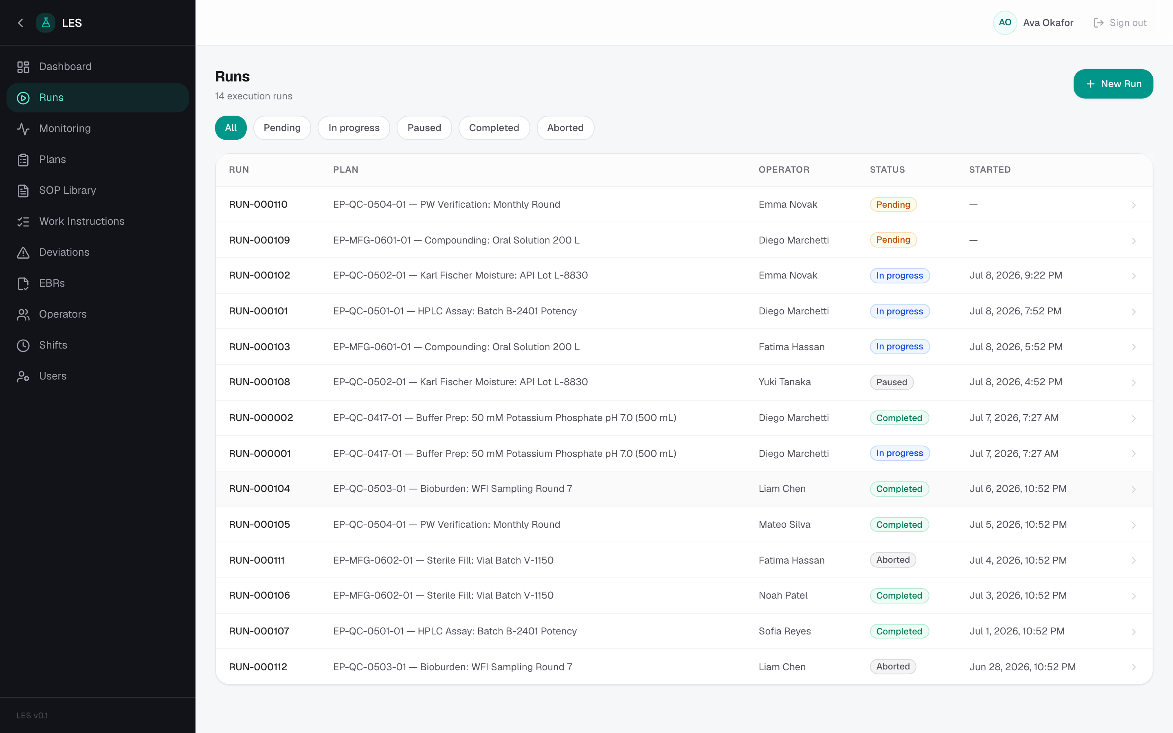Click Pending status badge of RUN-000110
The image size is (1173, 733).
pos(893,204)
